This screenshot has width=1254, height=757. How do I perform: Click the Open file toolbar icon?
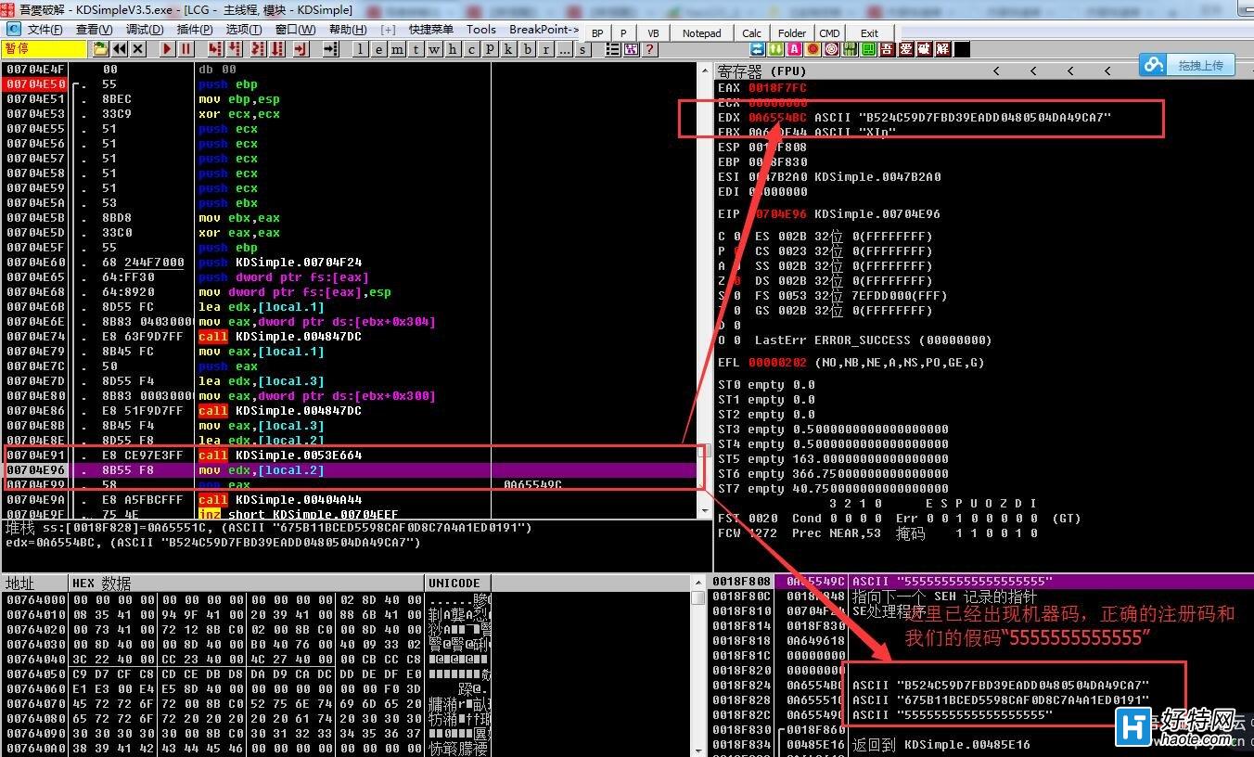(100, 49)
